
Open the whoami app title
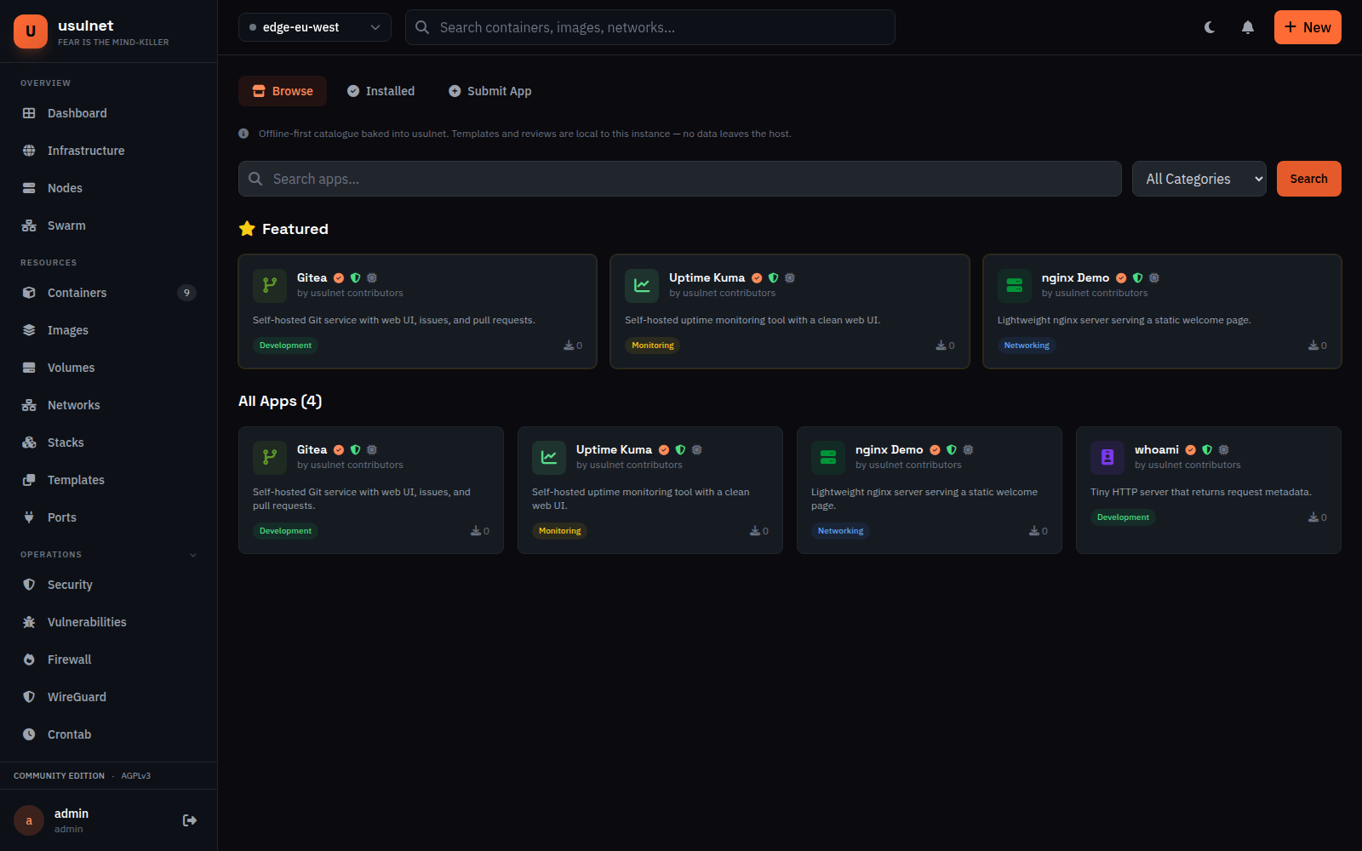pyautogui.click(x=1156, y=450)
